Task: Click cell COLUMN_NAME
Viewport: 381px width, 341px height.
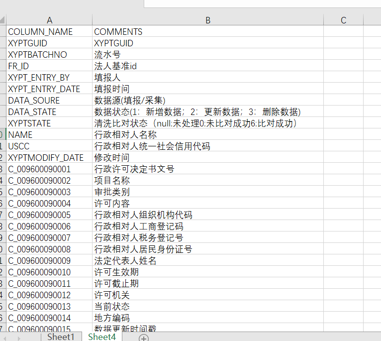Action: (49, 32)
